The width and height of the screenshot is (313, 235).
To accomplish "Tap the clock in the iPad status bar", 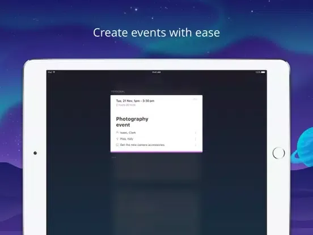I will pos(156,72).
